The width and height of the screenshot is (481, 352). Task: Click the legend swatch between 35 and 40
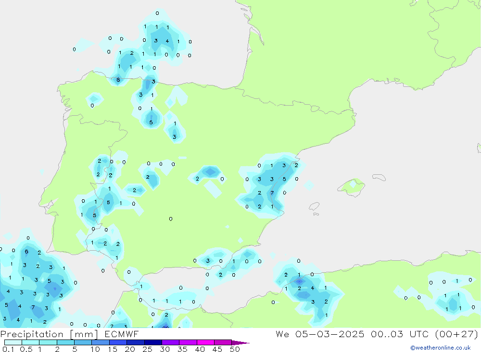coord(188,342)
